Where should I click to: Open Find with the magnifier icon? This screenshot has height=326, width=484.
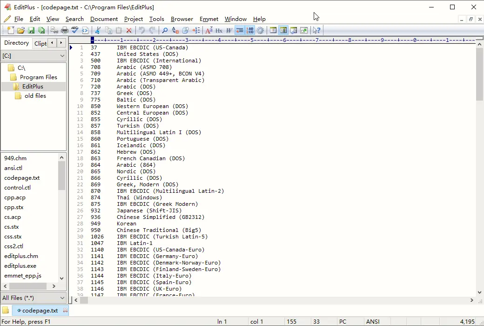point(165,30)
